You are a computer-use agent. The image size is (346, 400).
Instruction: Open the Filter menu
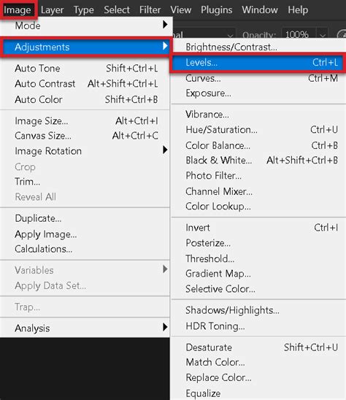coord(150,10)
